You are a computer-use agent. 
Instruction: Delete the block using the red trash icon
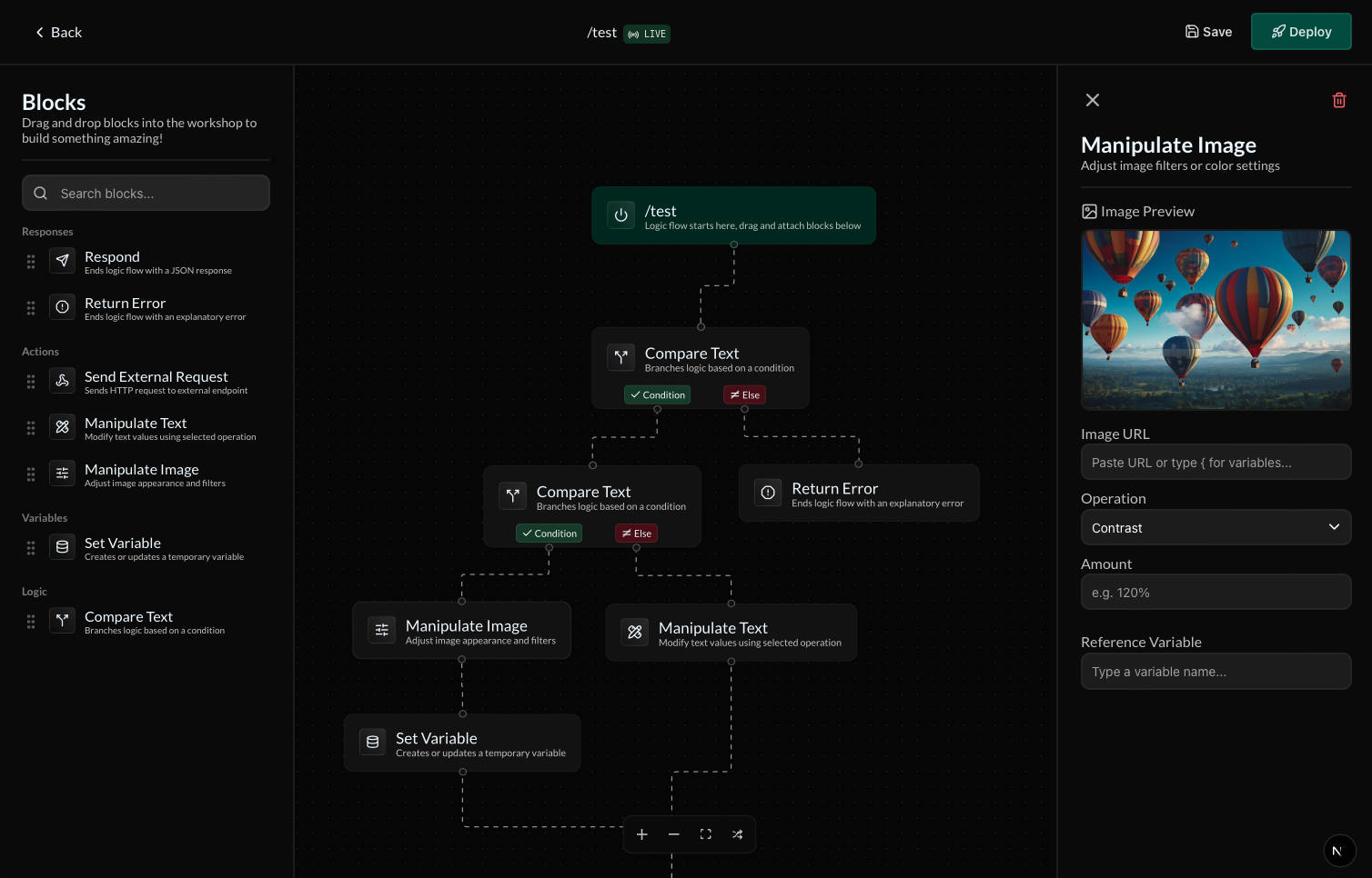pyautogui.click(x=1338, y=100)
